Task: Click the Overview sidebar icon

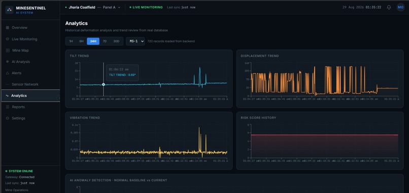Action: [7, 27]
